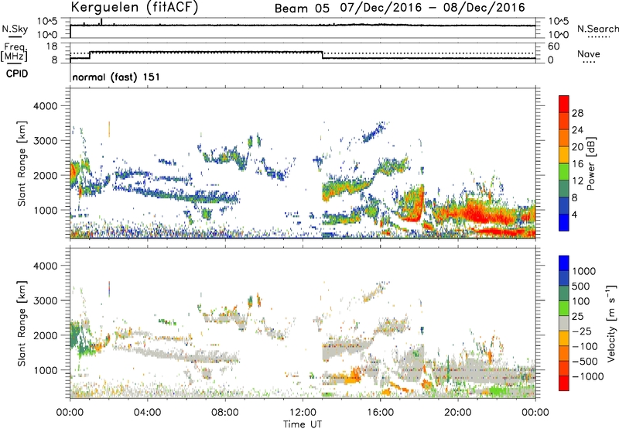Click the 'N.Sky' label
Image resolution: width=619 pixels, height=429 pixels.
[15, 29]
